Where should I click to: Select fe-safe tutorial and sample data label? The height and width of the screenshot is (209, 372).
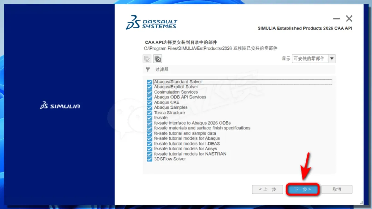(x=185, y=133)
